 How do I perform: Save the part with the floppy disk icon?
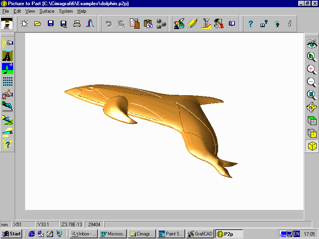[51, 24]
